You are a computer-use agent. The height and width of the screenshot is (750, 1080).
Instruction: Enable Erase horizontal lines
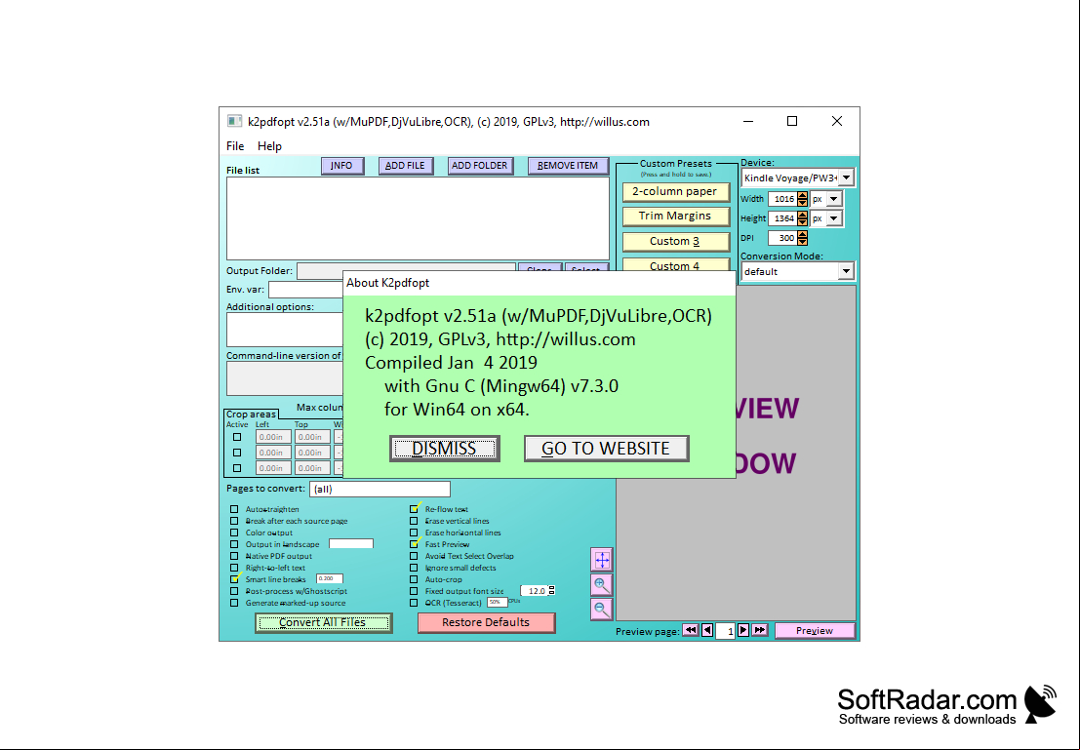tap(414, 533)
